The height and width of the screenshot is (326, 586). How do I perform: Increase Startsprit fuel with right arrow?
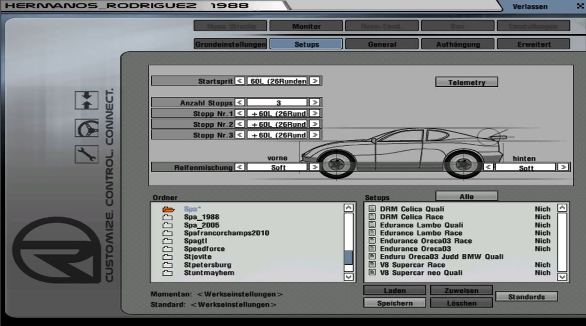click(x=315, y=81)
